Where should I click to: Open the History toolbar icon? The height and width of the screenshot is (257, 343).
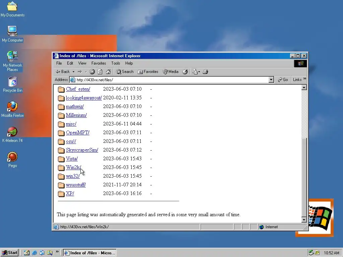(x=185, y=72)
